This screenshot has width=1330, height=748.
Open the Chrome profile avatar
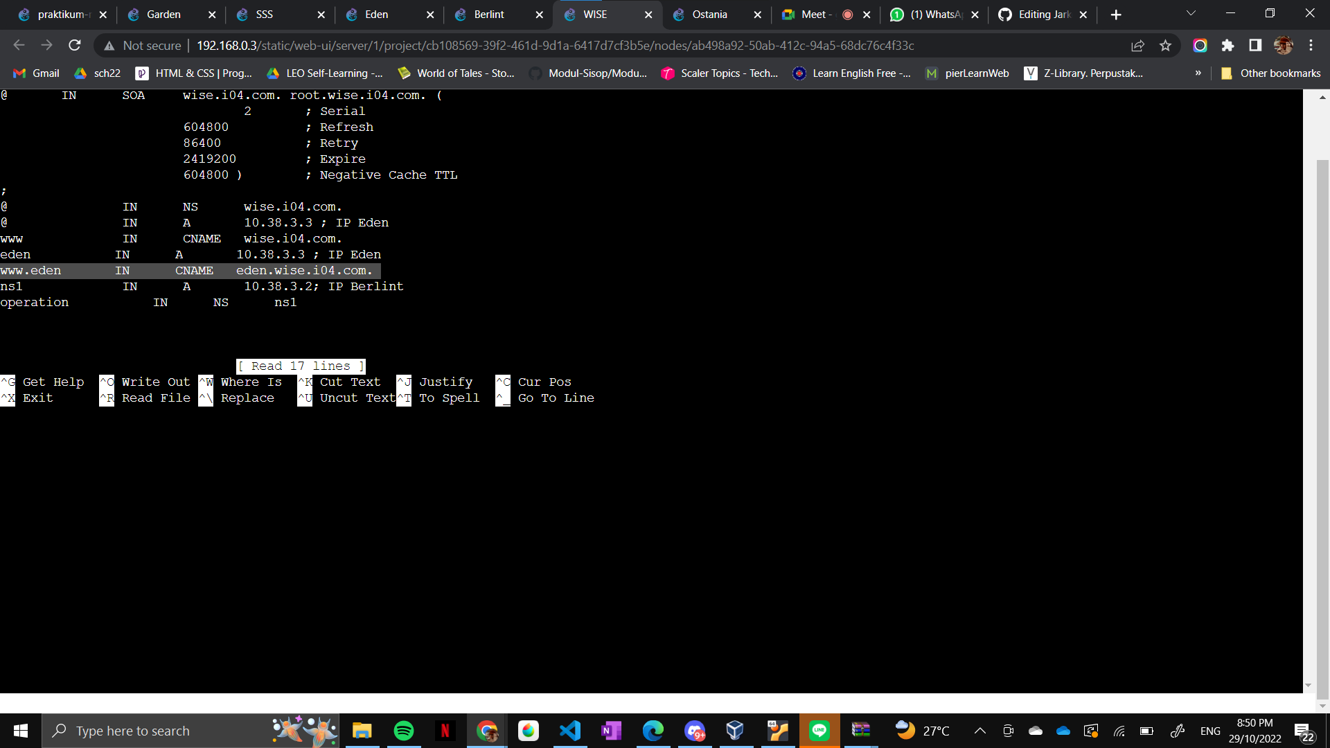coord(1284,45)
